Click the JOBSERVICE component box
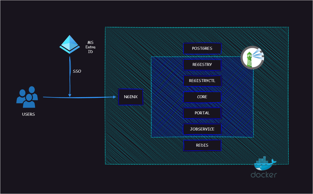Screen dimensions: 313x194 [x=202, y=129]
